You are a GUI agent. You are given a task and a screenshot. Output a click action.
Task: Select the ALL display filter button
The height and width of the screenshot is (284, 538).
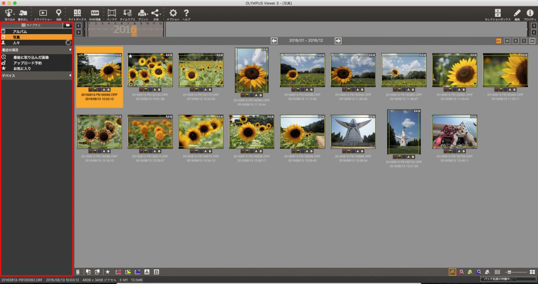coord(499,41)
